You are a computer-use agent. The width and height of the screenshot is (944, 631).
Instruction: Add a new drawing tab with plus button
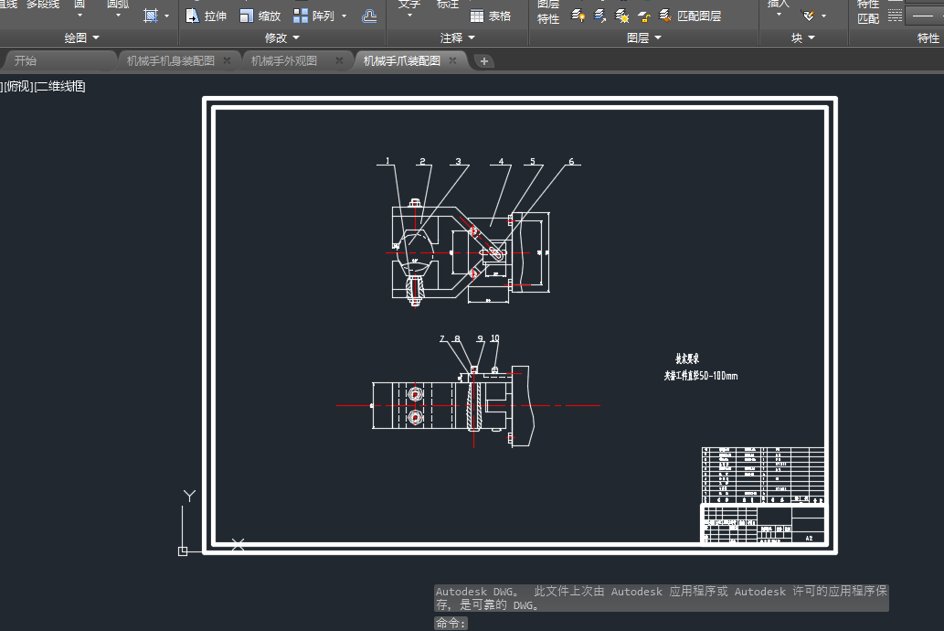tap(484, 61)
